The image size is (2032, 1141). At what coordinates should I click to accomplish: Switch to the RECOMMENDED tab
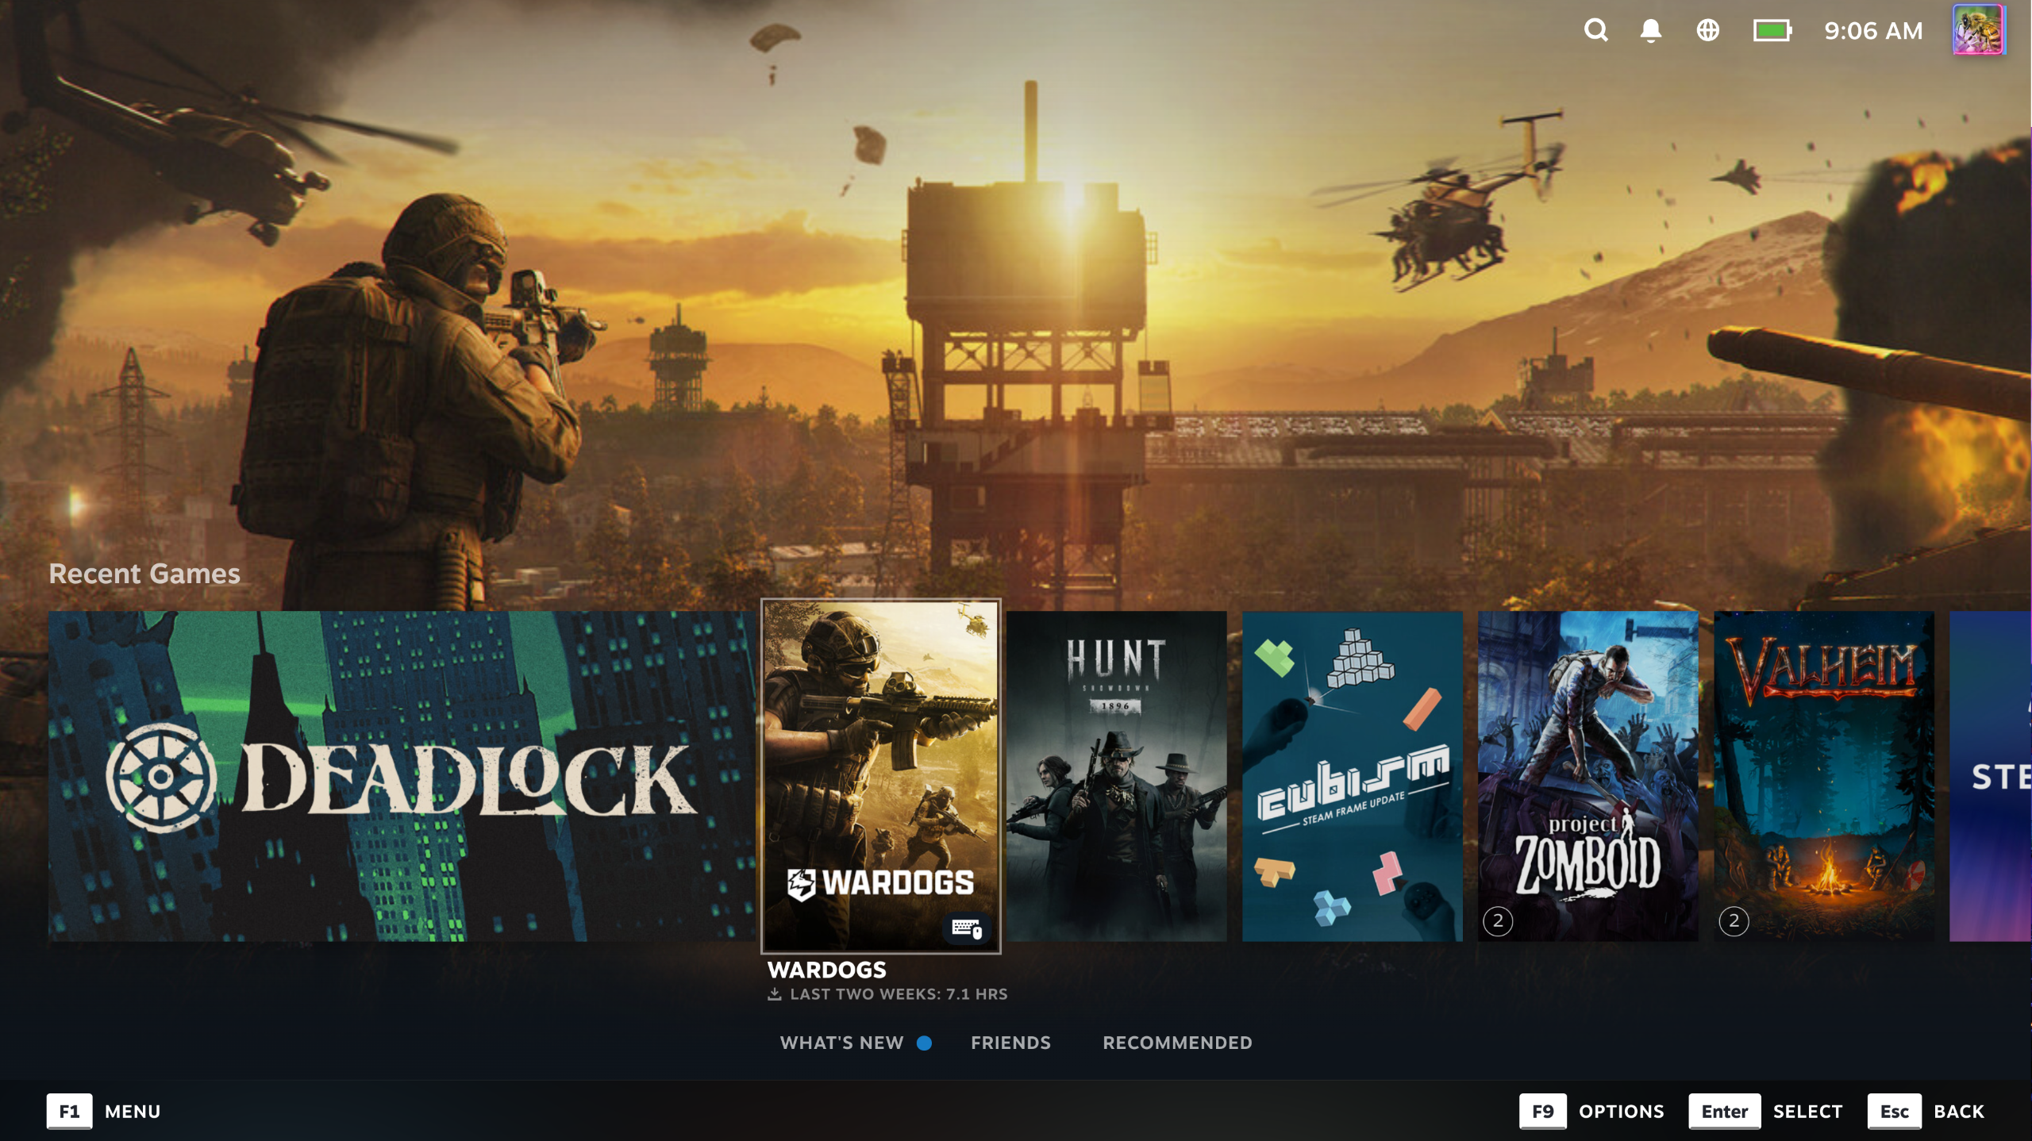tap(1177, 1043)
